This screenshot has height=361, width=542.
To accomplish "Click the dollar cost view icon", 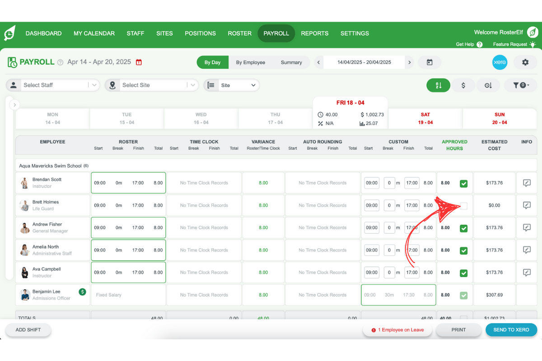I will click(463, 85).
